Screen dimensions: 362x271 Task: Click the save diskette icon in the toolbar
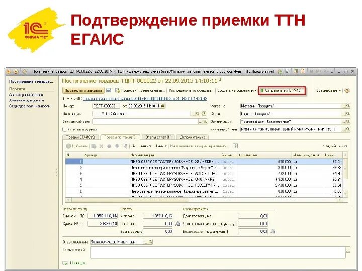(x=109, y=90)
